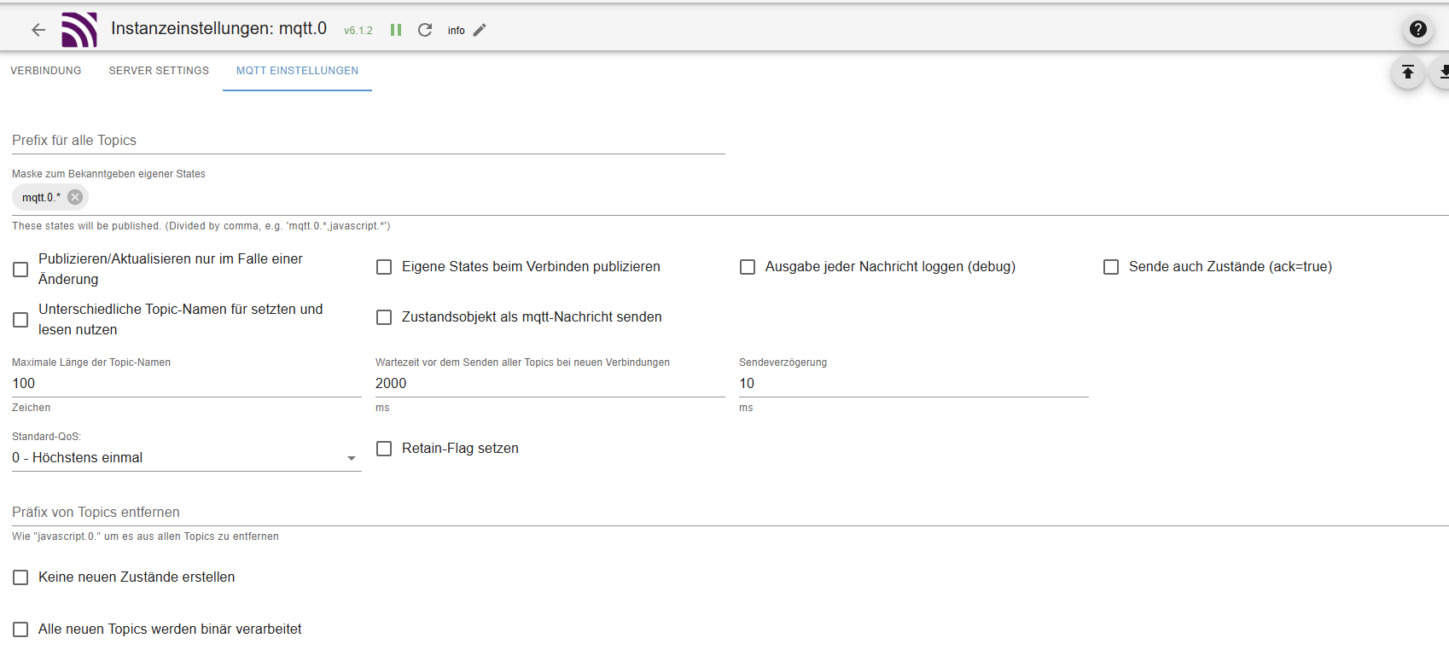Click the Wartezeit field showing 2000

tap(550, 384)
